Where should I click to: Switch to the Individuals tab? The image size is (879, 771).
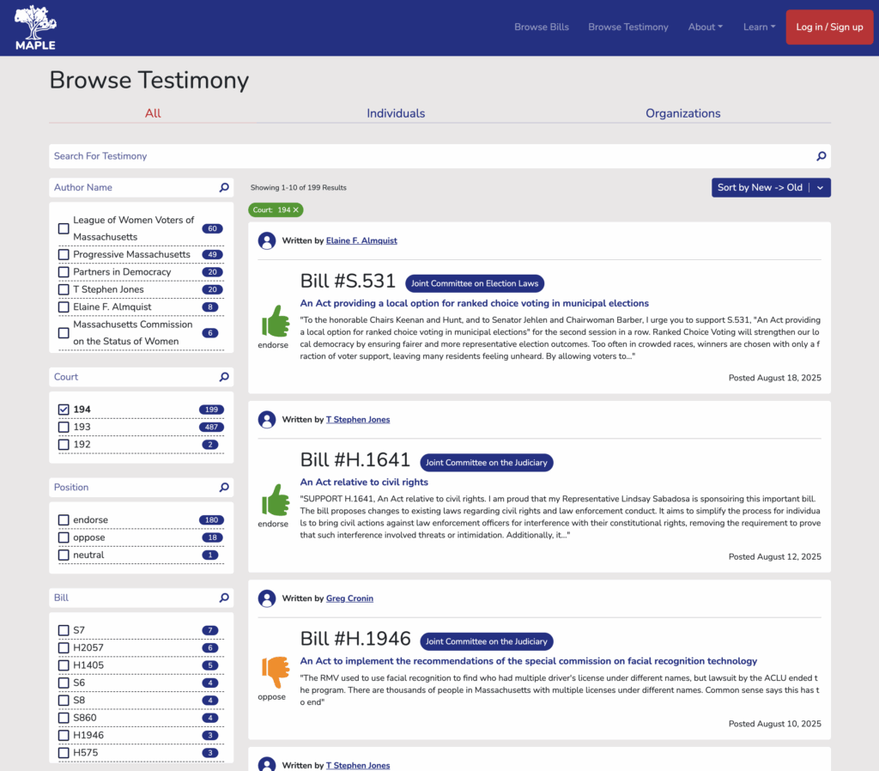click(396, 113)
